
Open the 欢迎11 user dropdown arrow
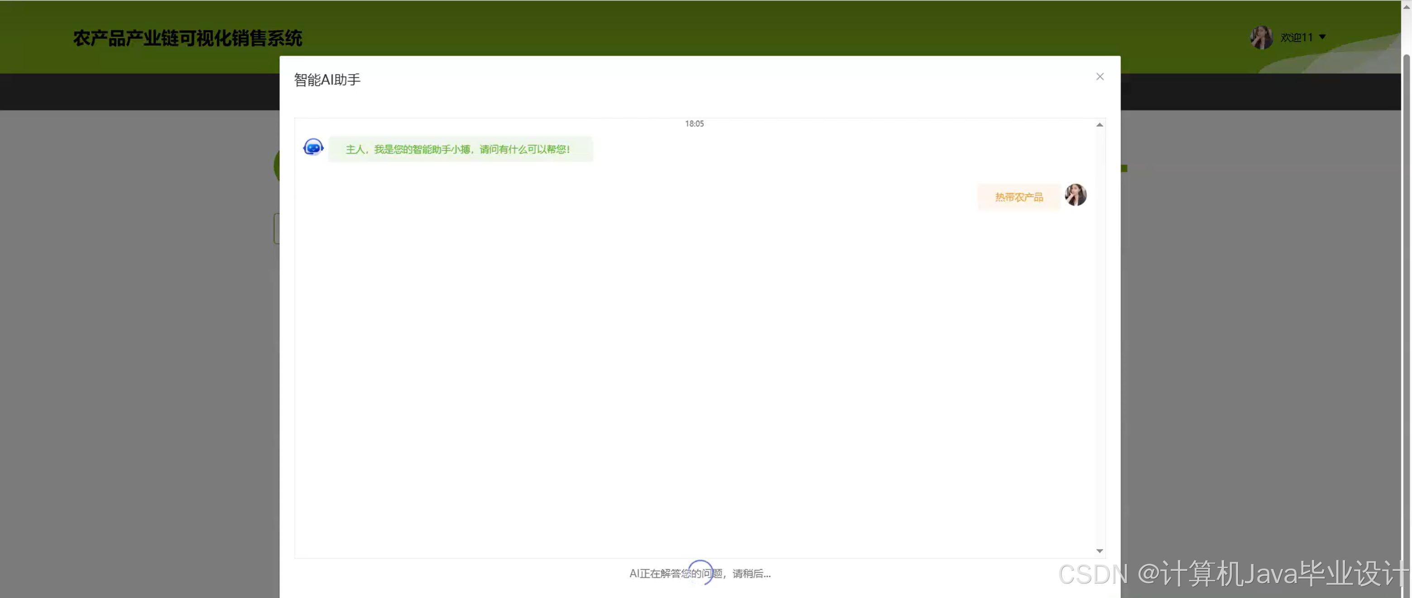coord(1322,37)
